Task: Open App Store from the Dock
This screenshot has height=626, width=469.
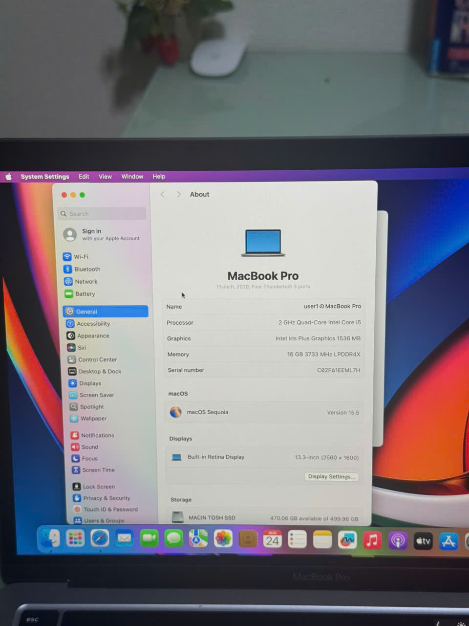Action: tap(448, 541)
